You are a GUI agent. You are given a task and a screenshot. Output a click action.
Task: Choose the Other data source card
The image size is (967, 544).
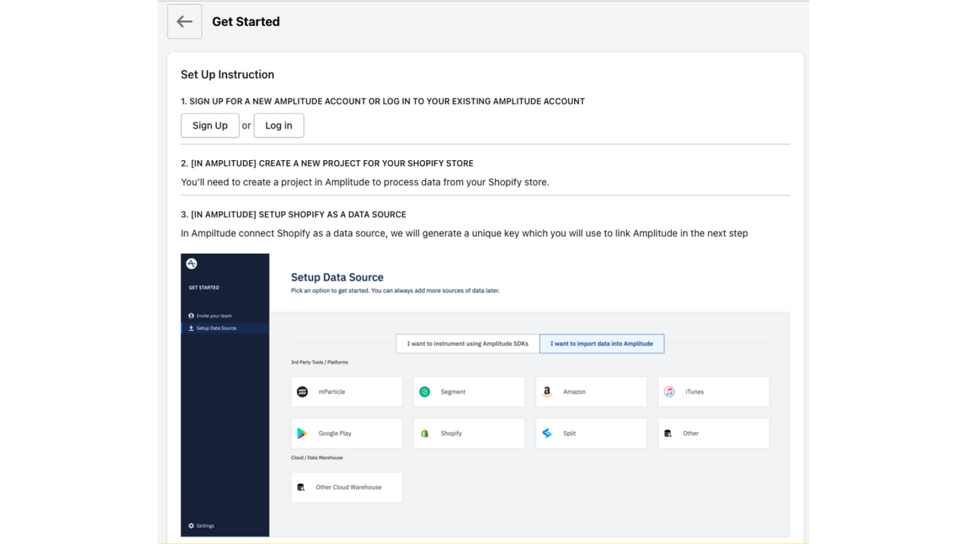tap(714, 434)
